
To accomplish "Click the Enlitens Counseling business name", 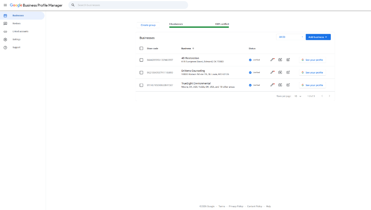I will pos(193,71).
